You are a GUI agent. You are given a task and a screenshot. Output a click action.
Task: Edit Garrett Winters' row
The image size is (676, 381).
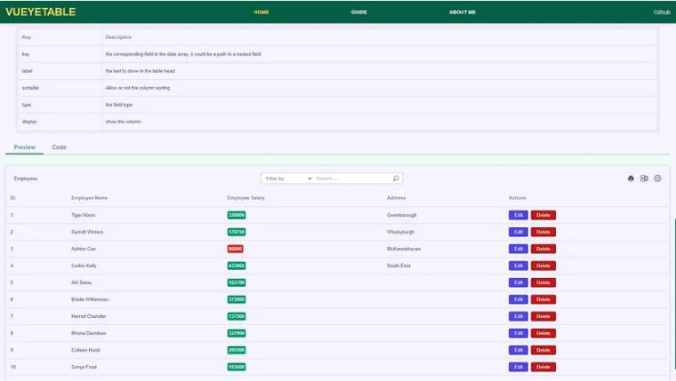[x=519, y=232]
